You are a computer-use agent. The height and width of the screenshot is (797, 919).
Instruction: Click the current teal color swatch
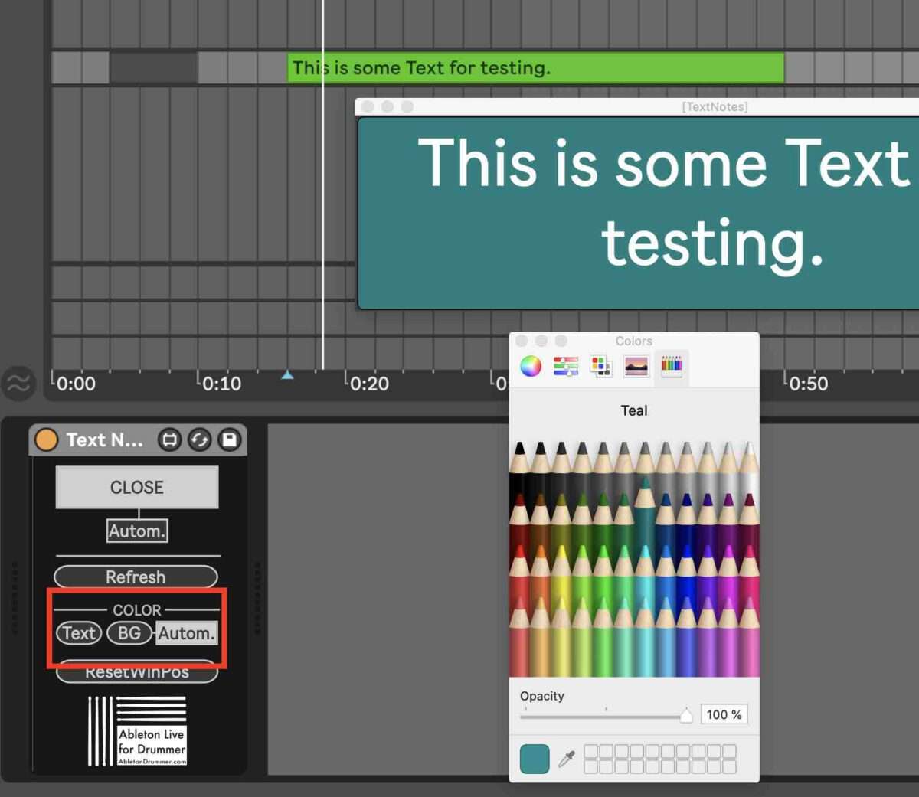535,759
